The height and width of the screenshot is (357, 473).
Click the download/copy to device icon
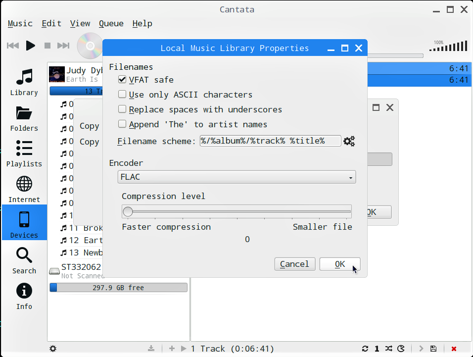151,349
